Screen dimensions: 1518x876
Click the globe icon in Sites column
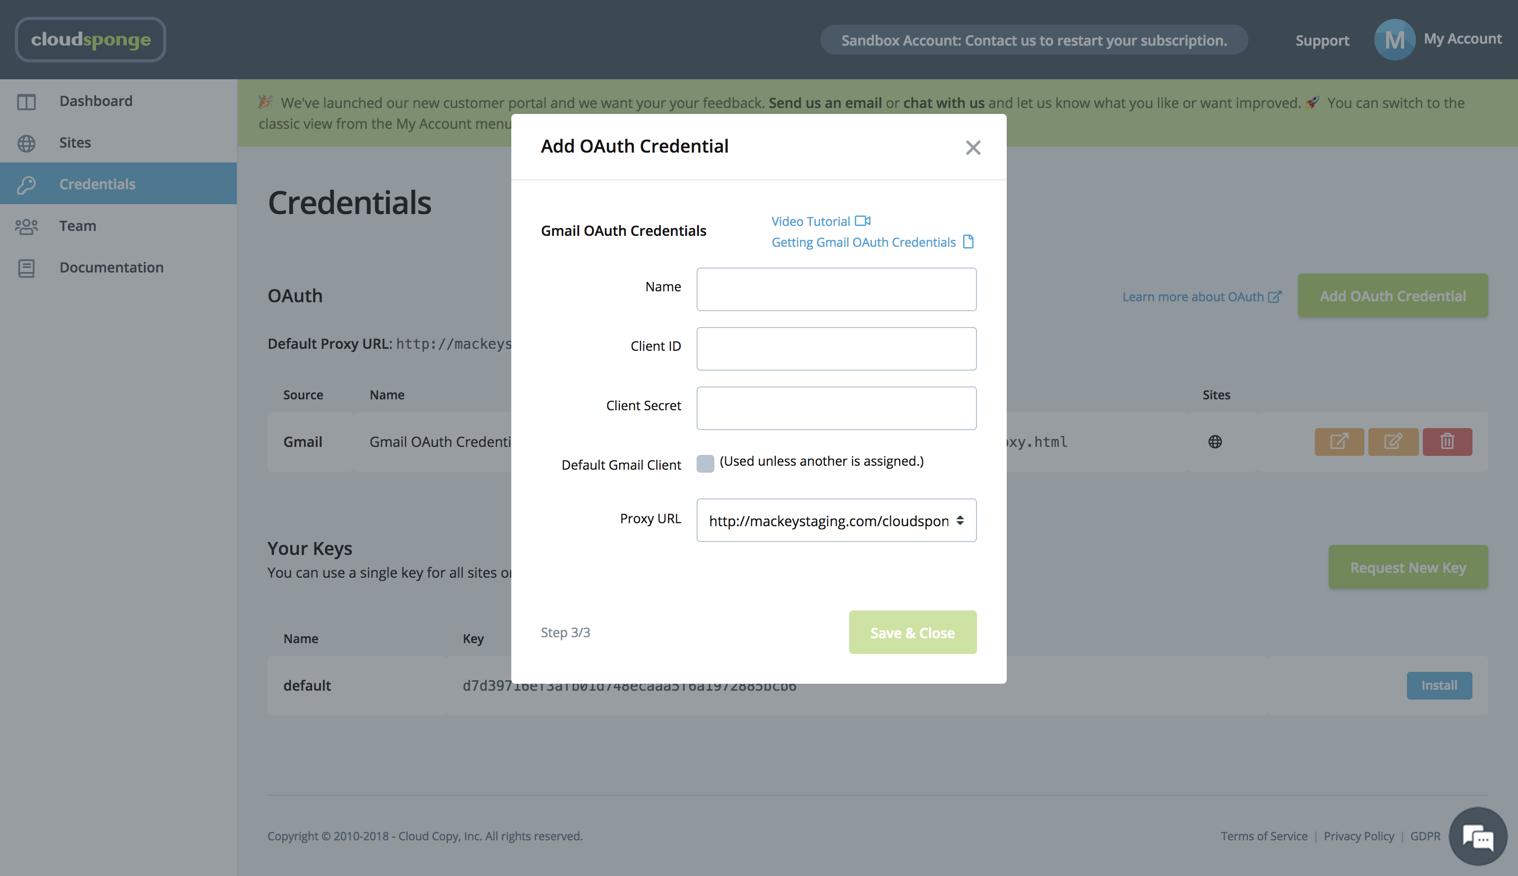tap(1214, 441)
